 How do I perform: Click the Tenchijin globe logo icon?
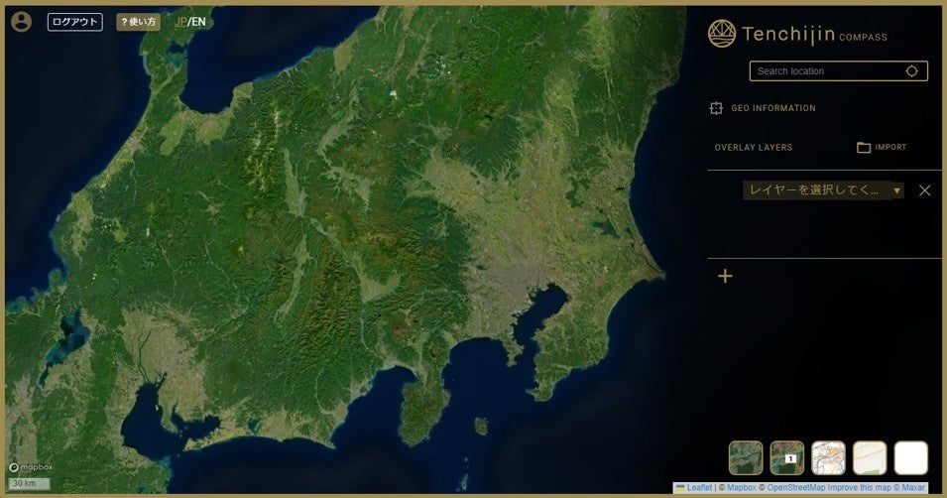coord(722,34)
